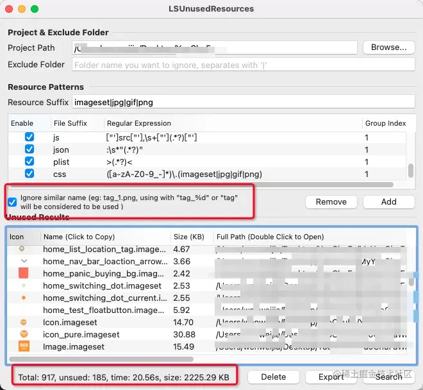Start the Search for unused resources
The image size is (423, 390).
[388, 377]
